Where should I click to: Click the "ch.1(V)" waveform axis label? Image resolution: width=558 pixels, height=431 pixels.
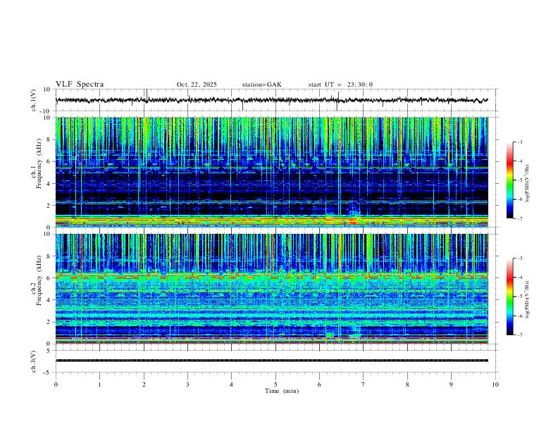click(x=33, y=100)
